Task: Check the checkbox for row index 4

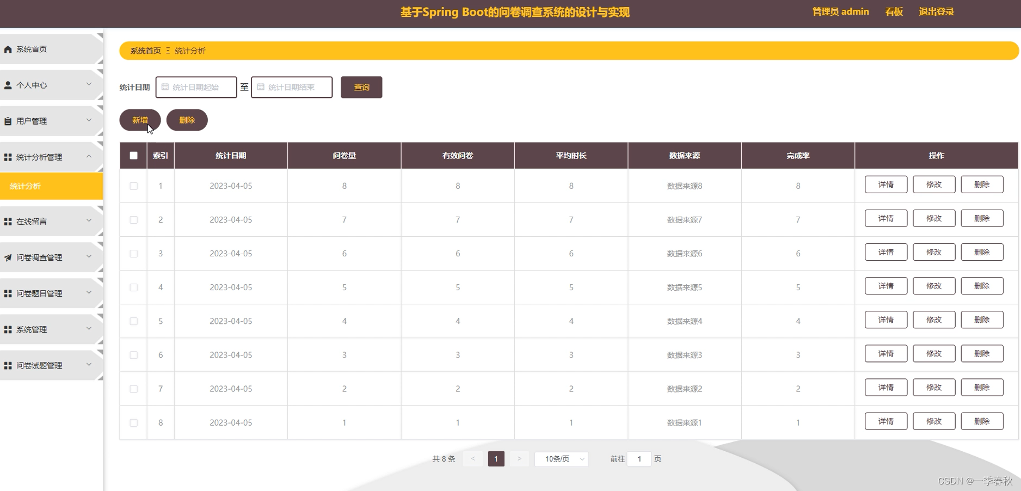Action: 133,287
